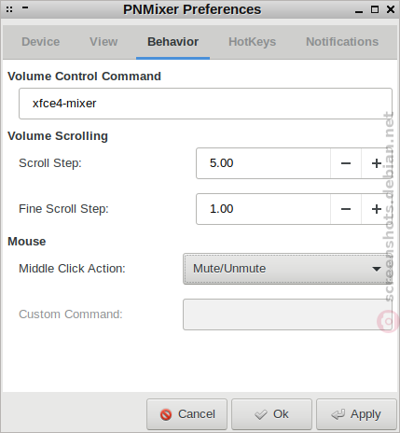The width and height of the screenshot is (400, 433).
Task: Click the Volume Control Command text field
Action: (205, 104)
